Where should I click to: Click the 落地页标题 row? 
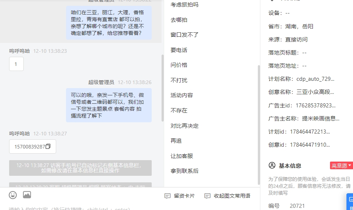287,53
